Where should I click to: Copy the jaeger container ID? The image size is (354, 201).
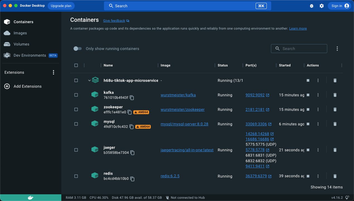tap(132, 153)
